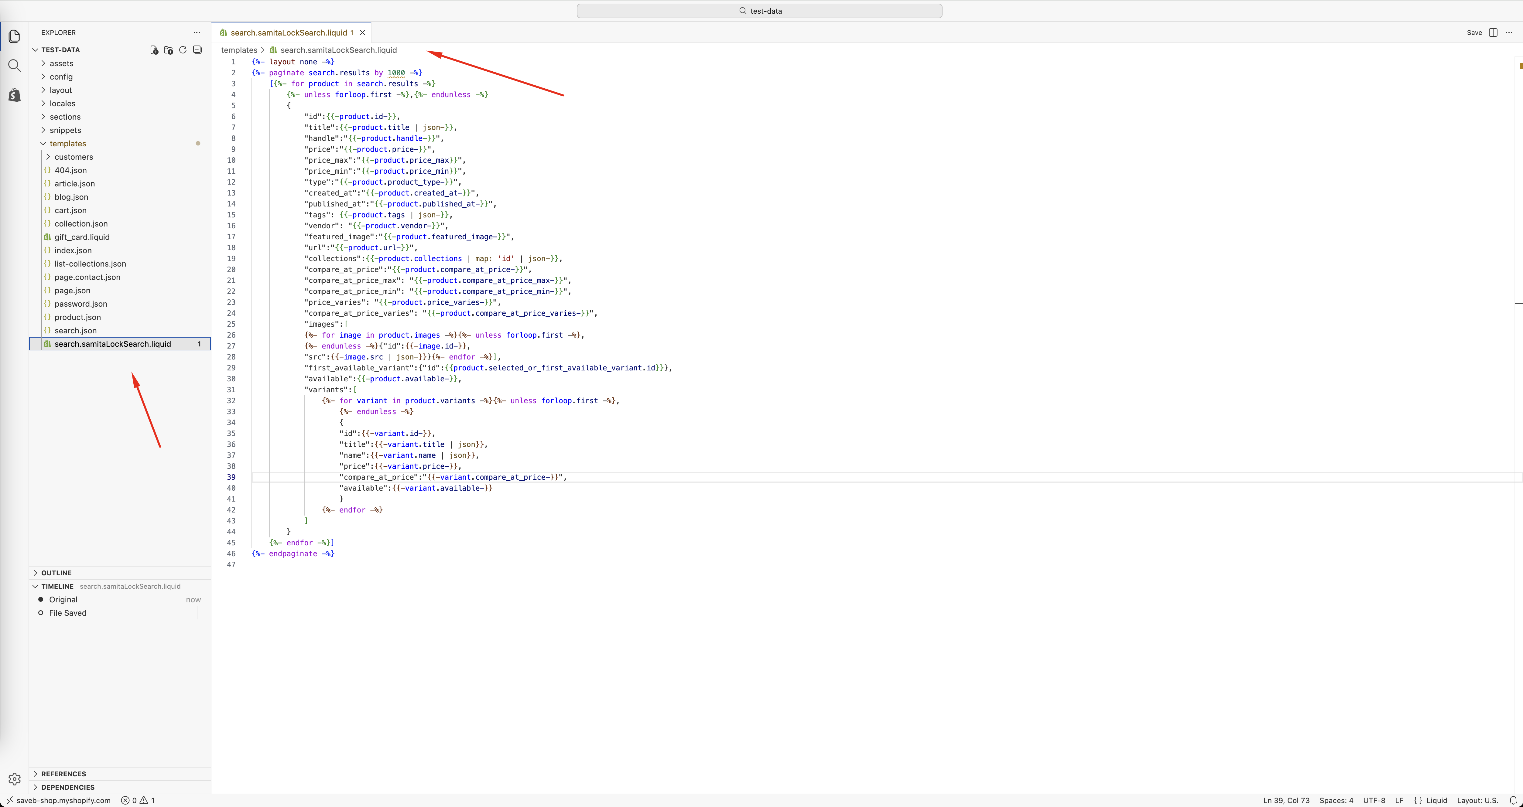Screen dimensions: 1523x807
Task: Collapse the TIMELINE panel
Action: pos(120,586)
